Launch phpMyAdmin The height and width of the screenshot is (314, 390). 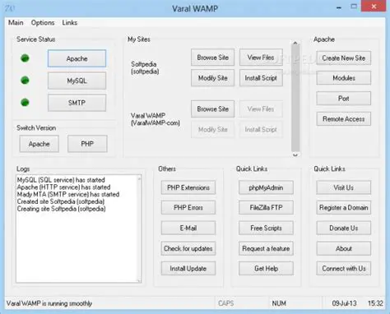pyautogui.click(x=266, y=187)
